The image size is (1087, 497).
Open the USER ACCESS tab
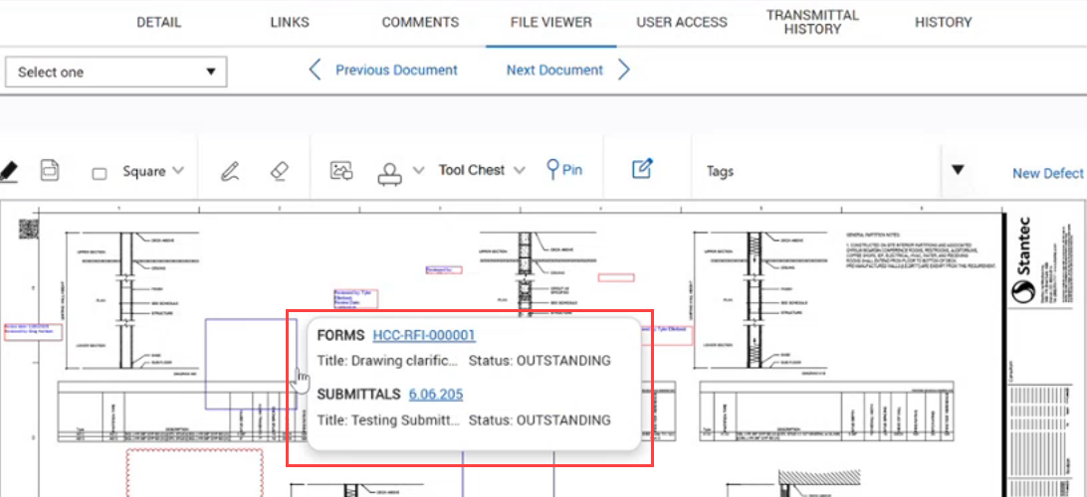(x=682, y=22)
